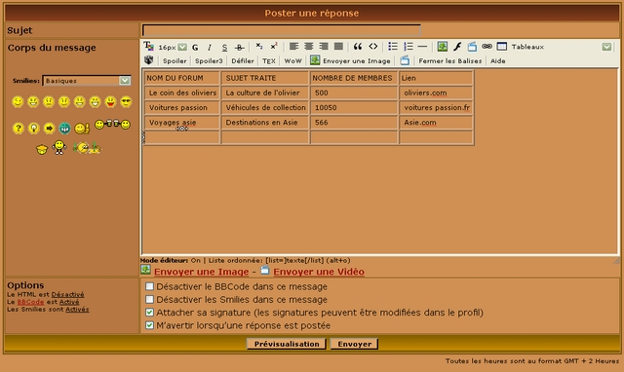The height and width of the screenshot is (372, 624).
Task: Click Fermer les Balises
Action: [450, 60]
